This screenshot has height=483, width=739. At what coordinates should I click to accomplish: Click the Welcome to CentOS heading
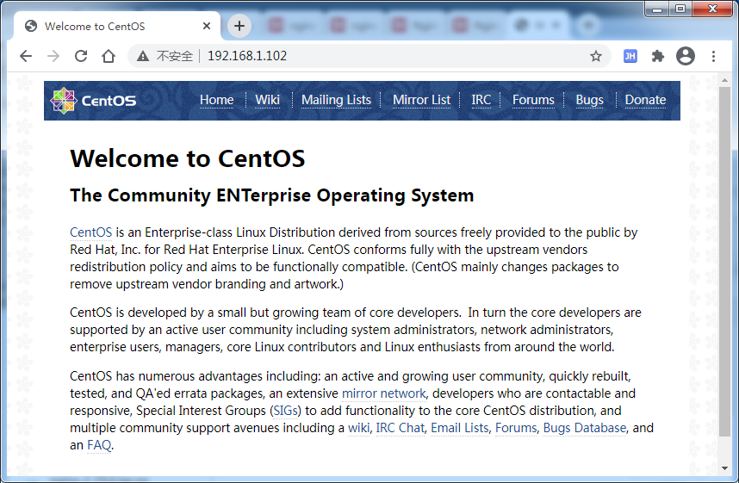point(188,158)
